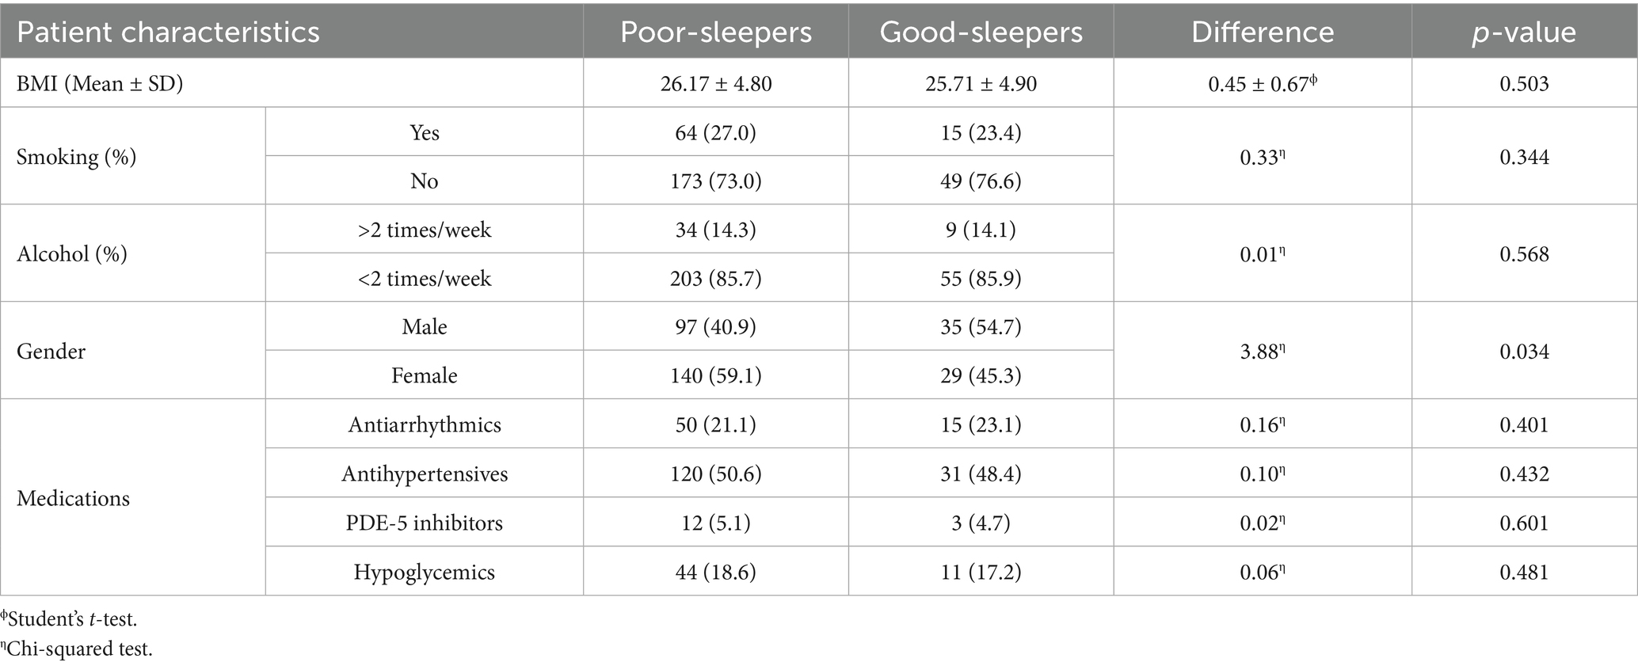The width and height of the screenshot is (1638, 666).
Task: Click the 26.17 ± 4.80 BMI cell
Action: (716, 83)
